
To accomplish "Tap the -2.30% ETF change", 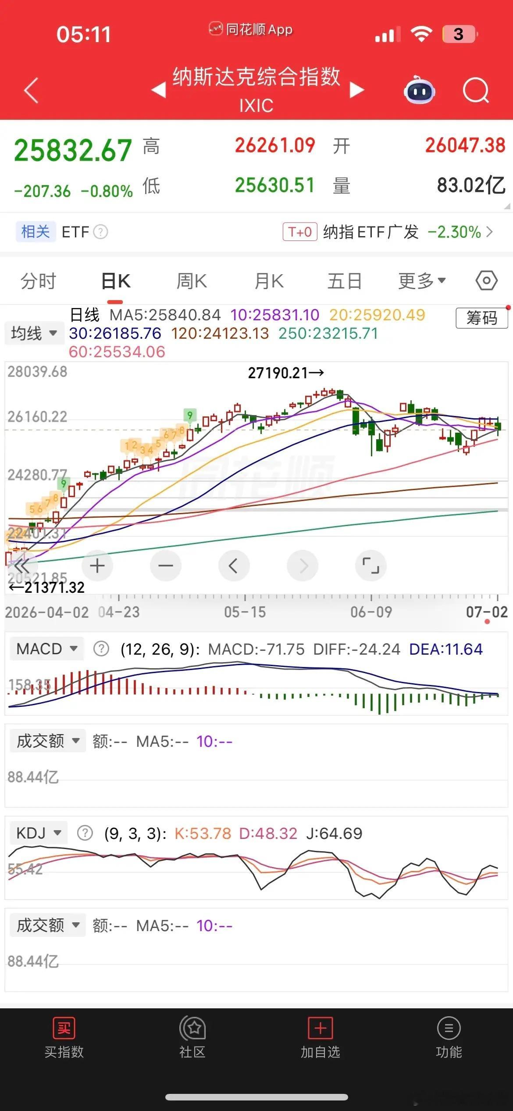I will 454,232.
